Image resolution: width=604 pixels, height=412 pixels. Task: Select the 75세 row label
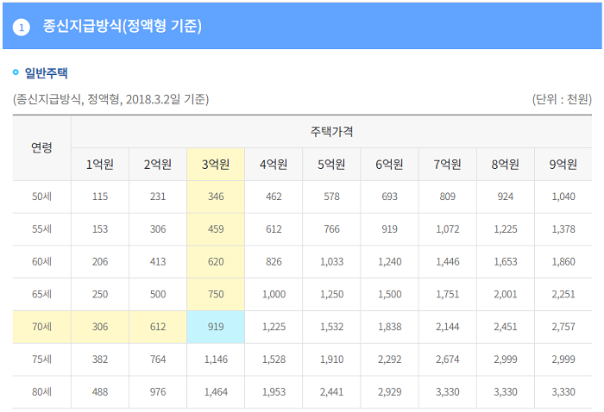[x=41, y=359]
